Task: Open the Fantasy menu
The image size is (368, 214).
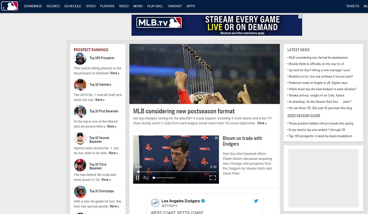Action: click(x=175, y=6)
